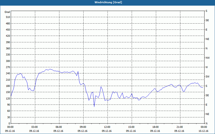The width and height of the screenshot is (215, 134).
Task: Click the 09.12.16 date under 12:00
Action: pos(107,131)
